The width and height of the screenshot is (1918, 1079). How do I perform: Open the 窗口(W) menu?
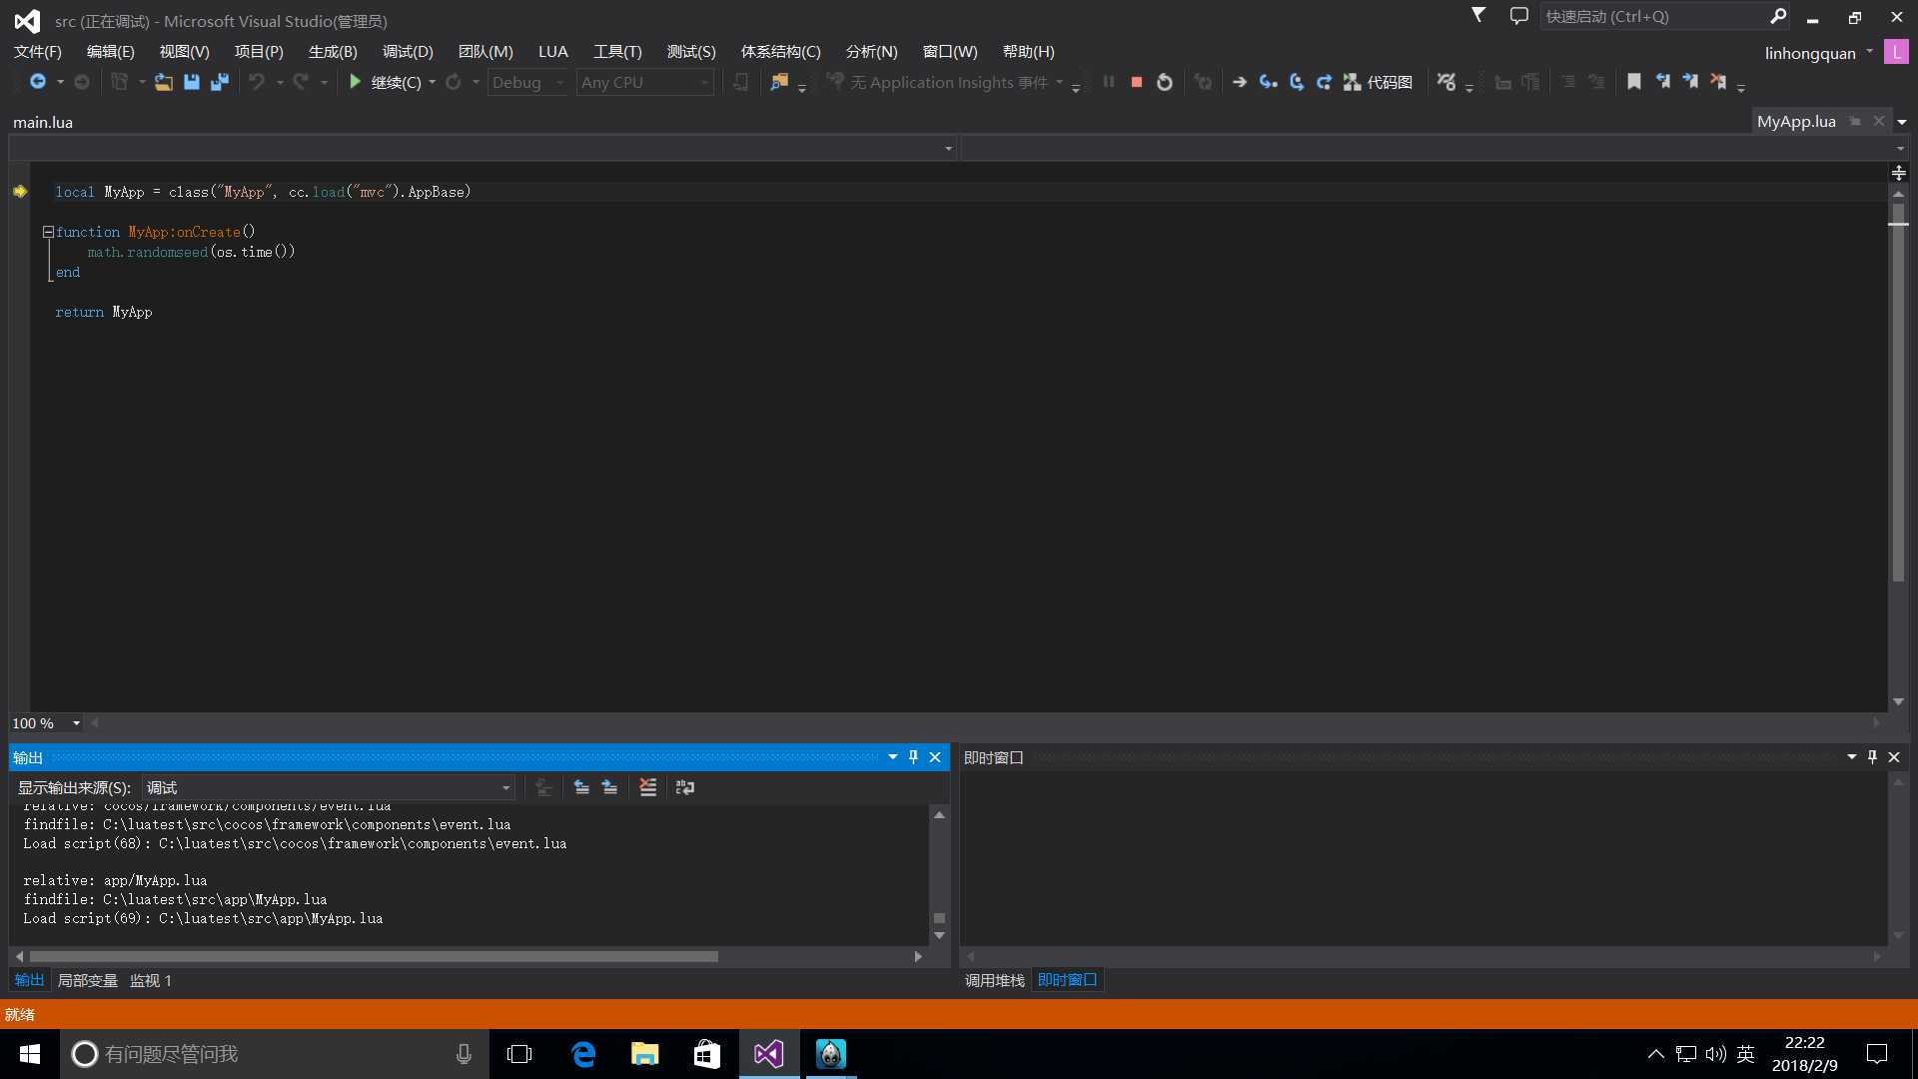click(x=950, y=52)
